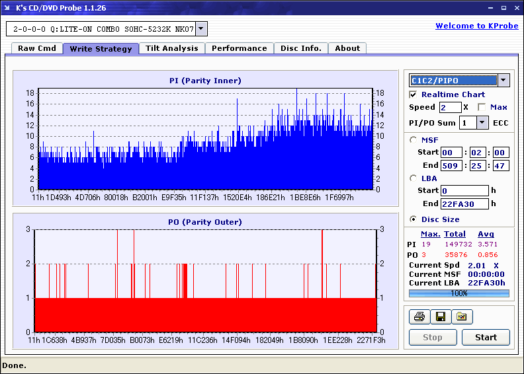Click the 100% progress bar
This screenshot has width=524, height=374.
(459, 293)
